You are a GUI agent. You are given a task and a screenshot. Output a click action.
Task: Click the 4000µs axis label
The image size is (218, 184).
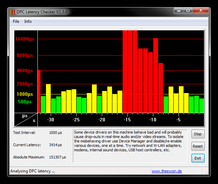click(x=25, y=71)
